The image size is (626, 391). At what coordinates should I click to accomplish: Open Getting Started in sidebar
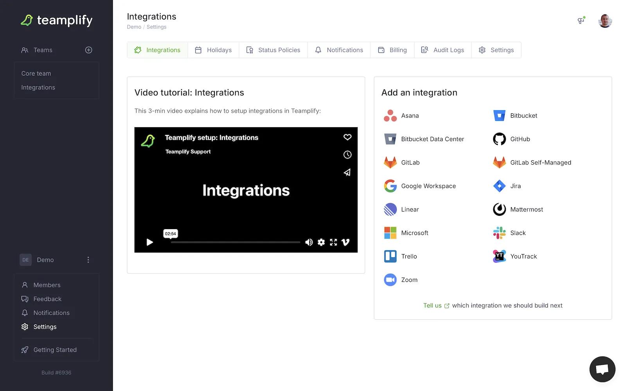[55, 350]
